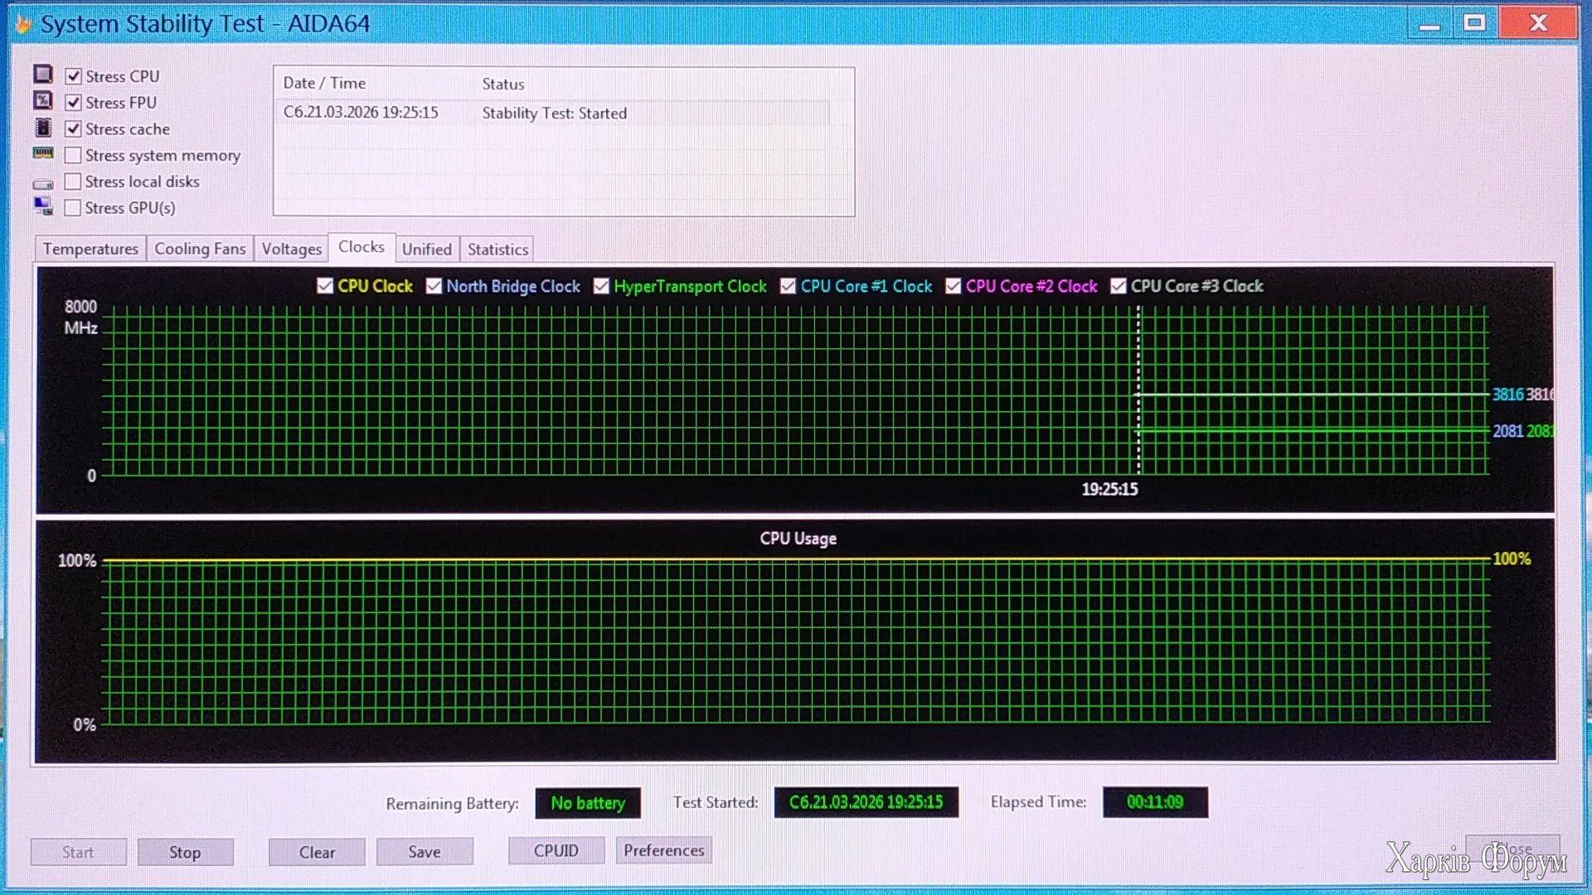Click the disabled Start button

78,852
